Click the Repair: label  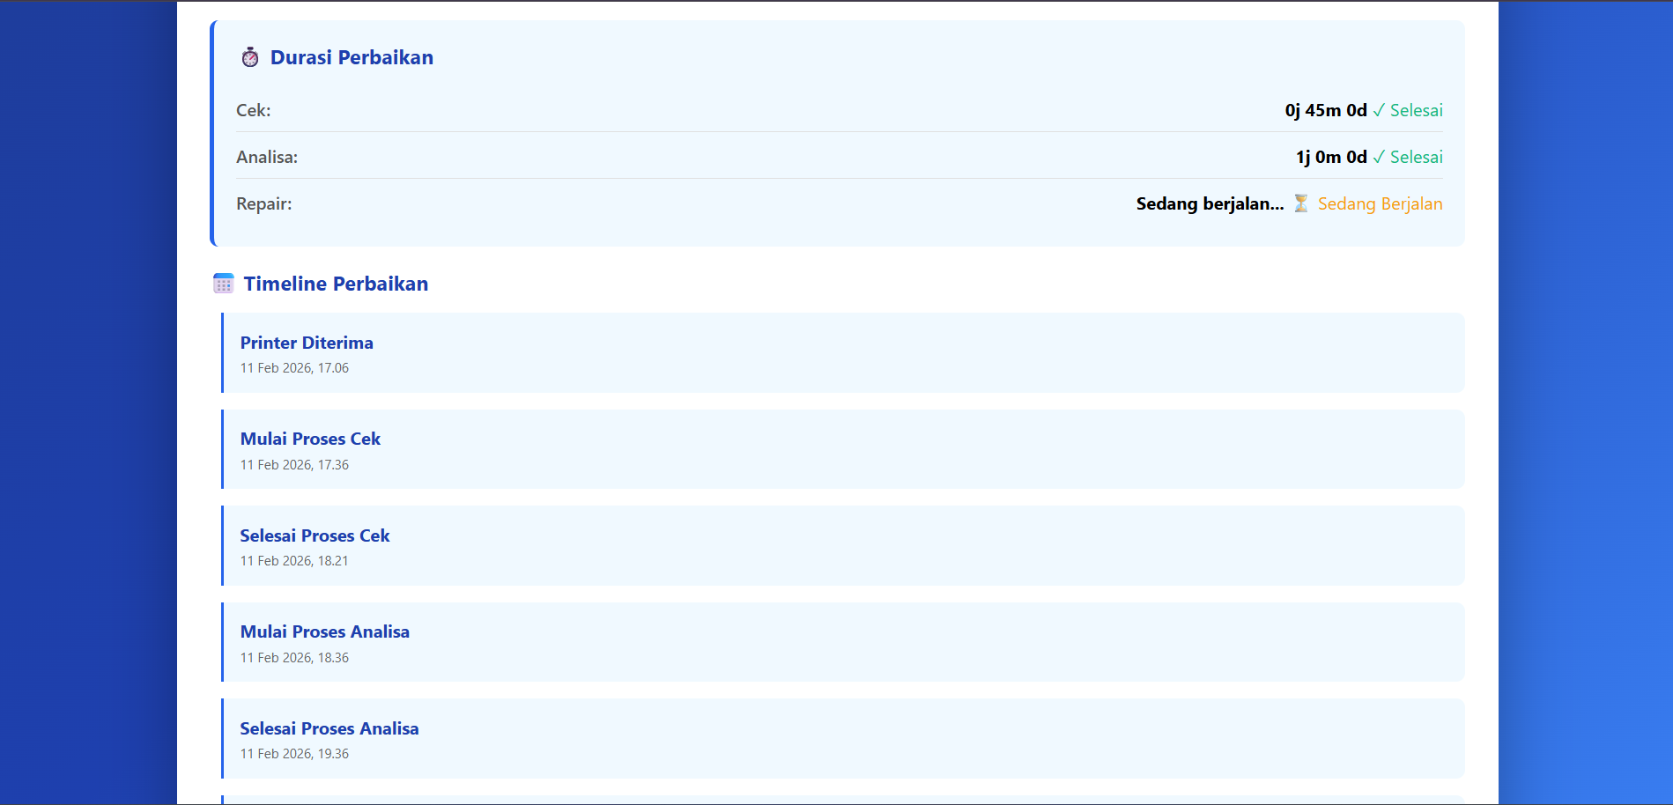point(264,204)
